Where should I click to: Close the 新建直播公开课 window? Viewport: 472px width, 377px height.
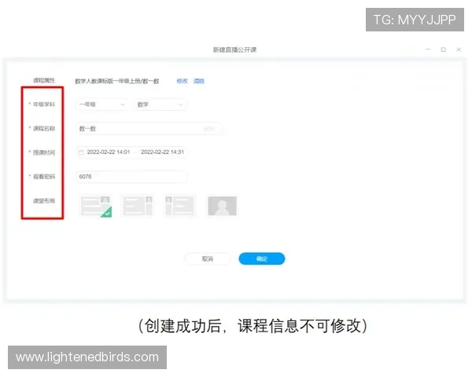459,49
